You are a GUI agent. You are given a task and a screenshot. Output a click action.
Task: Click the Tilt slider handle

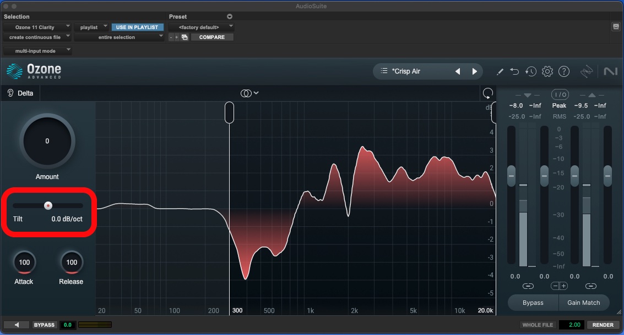[48, 205]
